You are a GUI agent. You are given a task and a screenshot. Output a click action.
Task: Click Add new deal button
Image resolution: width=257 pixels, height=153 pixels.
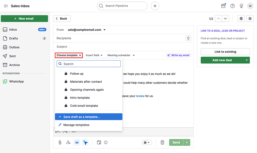[x=222, y=60]
